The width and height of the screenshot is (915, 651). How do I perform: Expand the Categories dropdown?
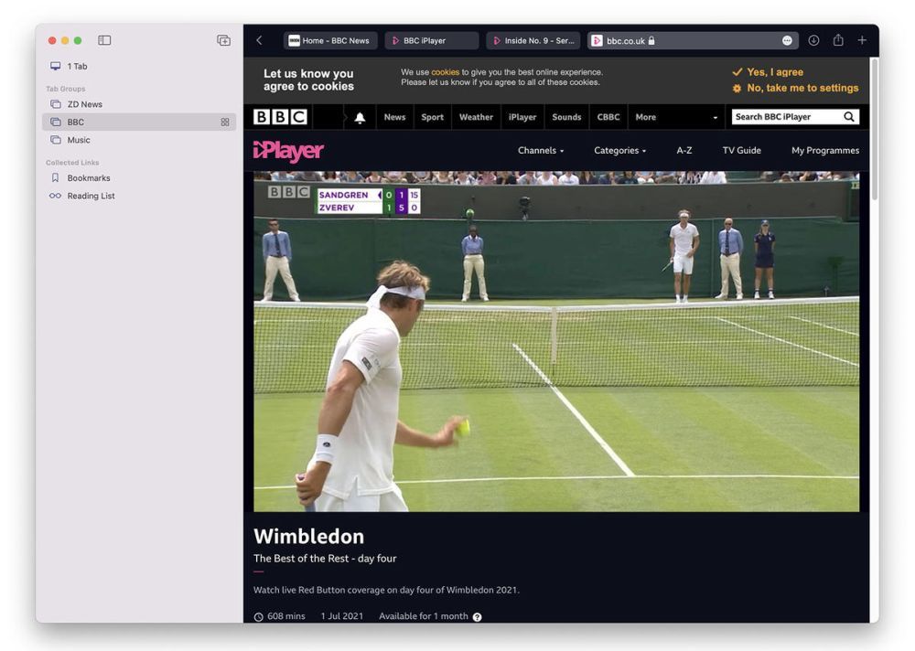tap(620, 151)
